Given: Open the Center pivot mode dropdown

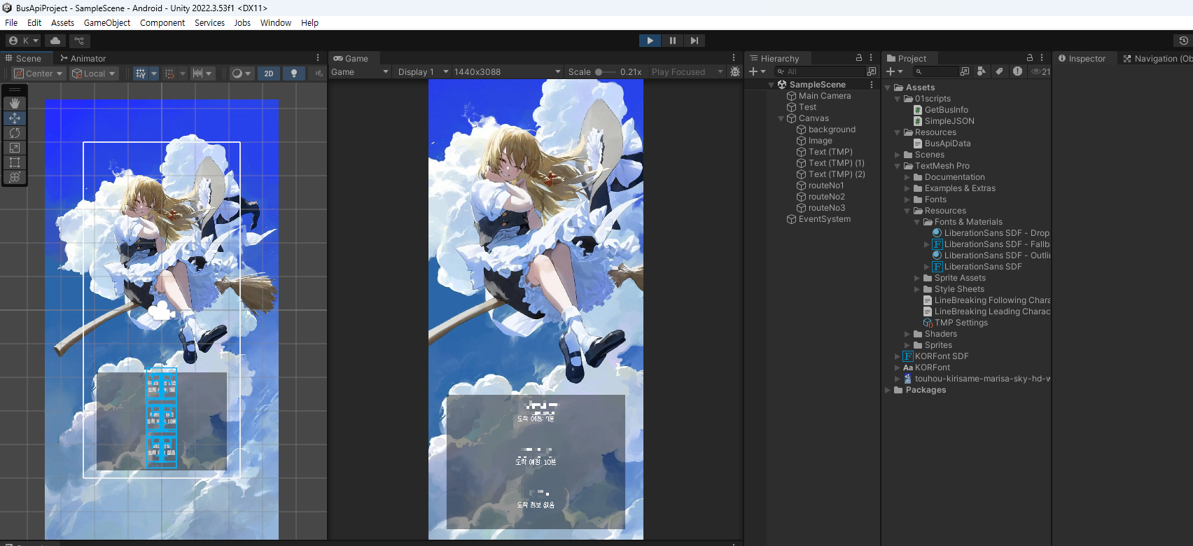Looking at the screenshot, I should [x=39, y=73].
